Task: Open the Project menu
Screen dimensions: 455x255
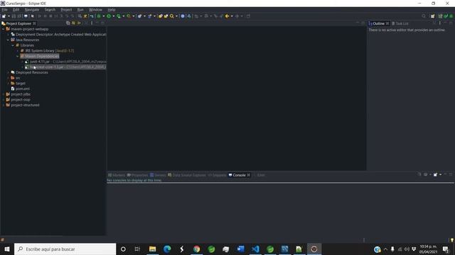Action: pyautogui.click(x=66, y=9)
